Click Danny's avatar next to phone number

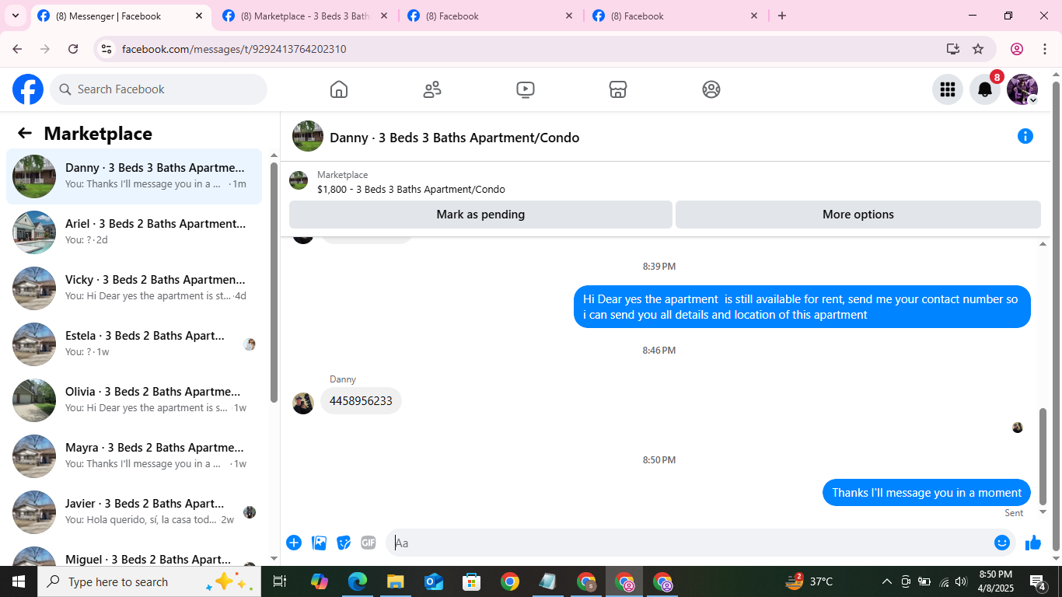[x=303, y=403]
